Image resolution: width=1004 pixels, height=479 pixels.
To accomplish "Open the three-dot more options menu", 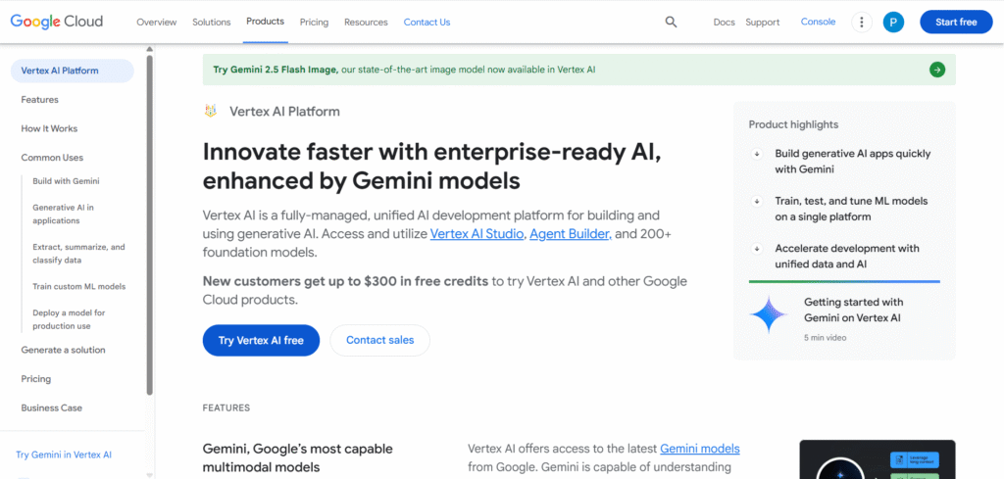I will [x=862, y=22].
